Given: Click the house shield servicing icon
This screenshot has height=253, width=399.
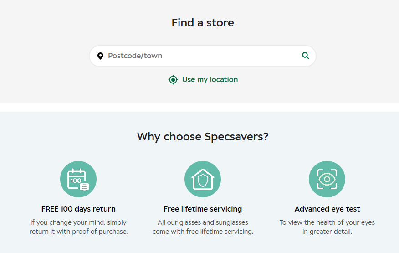Looking at the screenshot, I should (203, 179).
